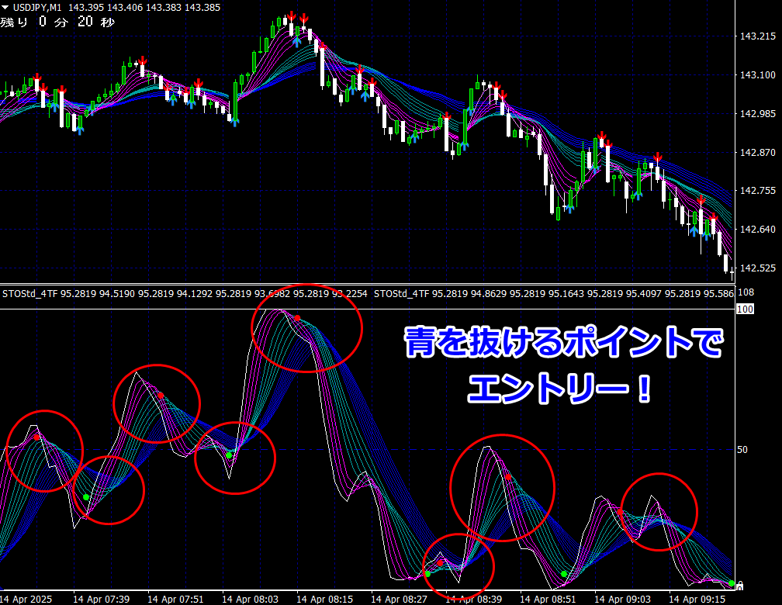The image size is (782, 605).
Task: Click the green dot at the indicator's far-right bottom edge
Action: [x=731, y=583]
